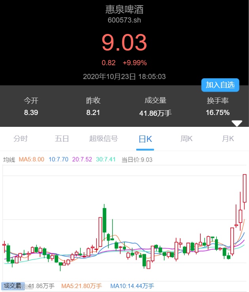This screenshot has width=249, height=292.
Task: Click the price change 0.82
Action: click(x=108, y=63)
